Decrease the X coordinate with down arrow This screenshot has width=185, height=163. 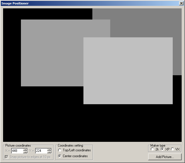[x=25, y=152]
